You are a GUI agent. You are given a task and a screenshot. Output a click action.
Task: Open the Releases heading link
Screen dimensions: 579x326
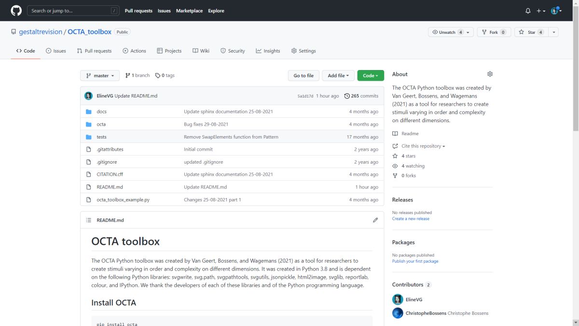[x=402, y=199]
